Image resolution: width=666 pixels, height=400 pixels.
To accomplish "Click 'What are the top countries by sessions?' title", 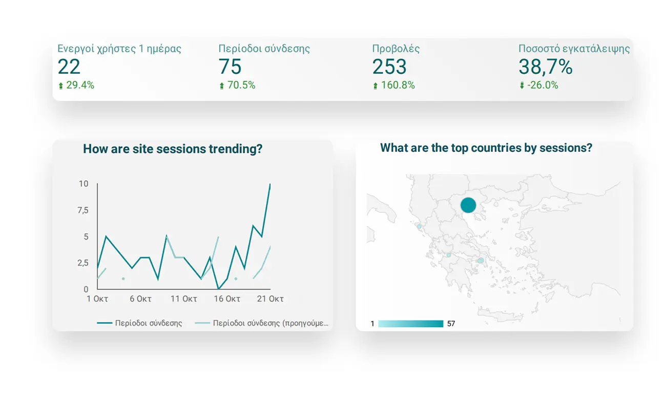I will click(x=486, y=148).
